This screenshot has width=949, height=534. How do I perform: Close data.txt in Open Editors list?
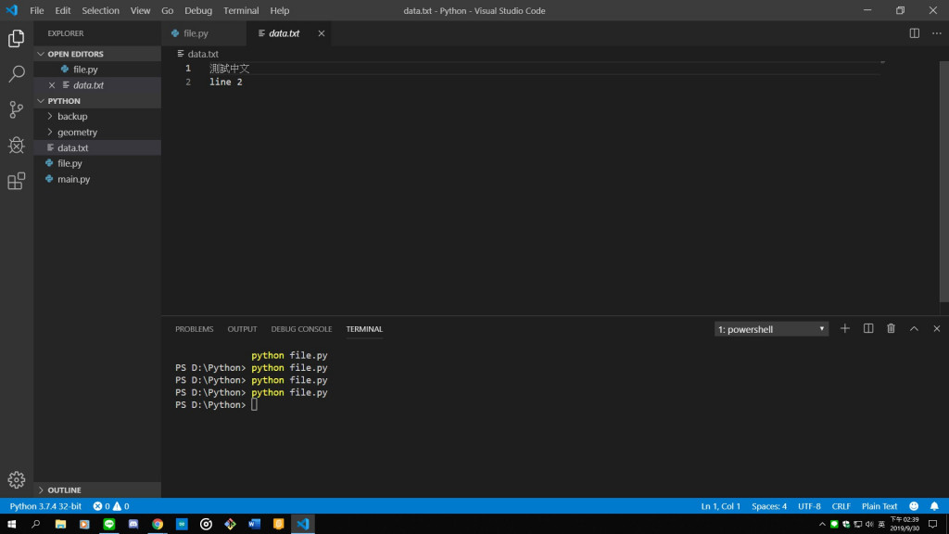(x=52, y=85)
